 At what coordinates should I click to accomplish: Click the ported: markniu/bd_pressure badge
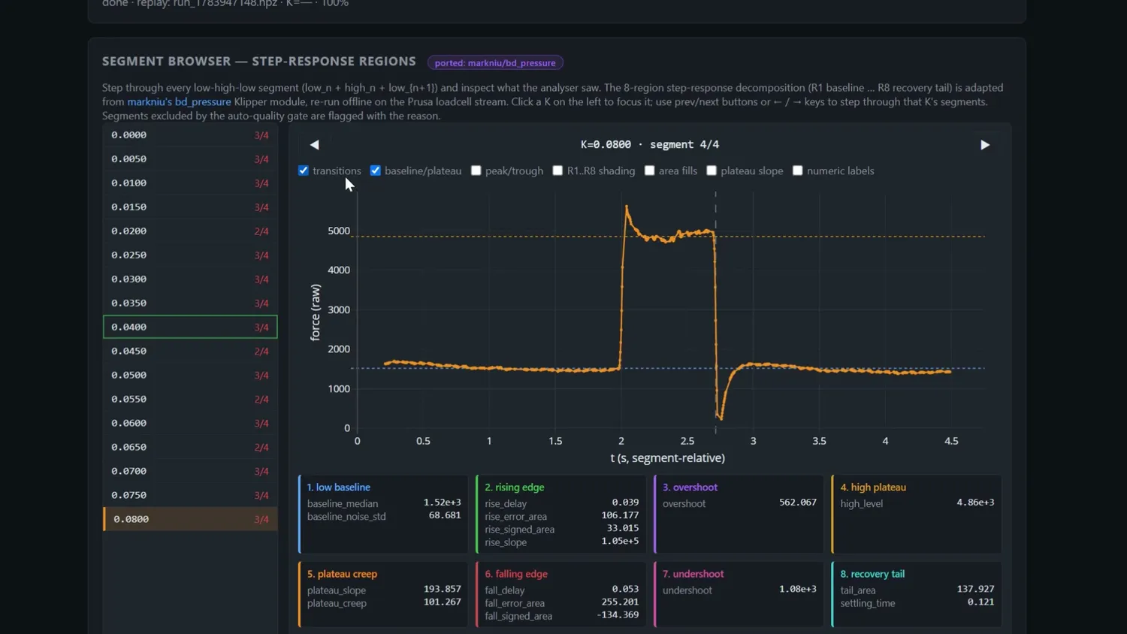(495, 63)
